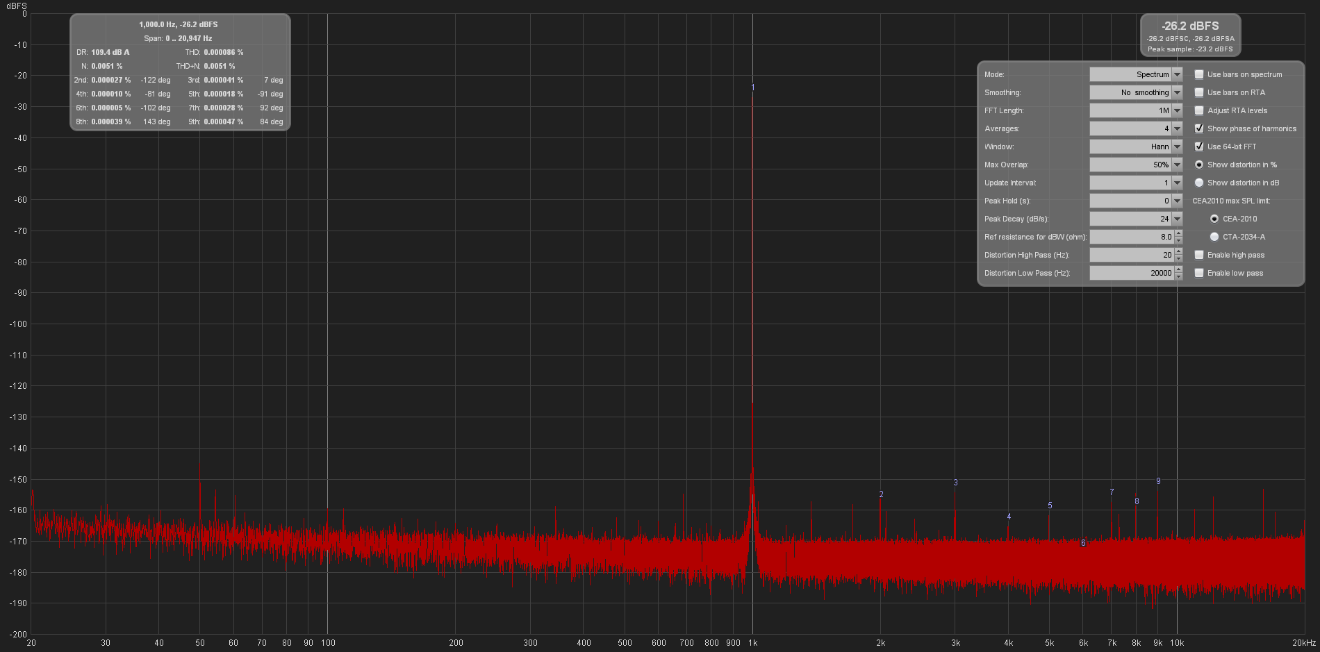
Task: Uncheck Show phase of harmonics
Action: [1199, 128]
